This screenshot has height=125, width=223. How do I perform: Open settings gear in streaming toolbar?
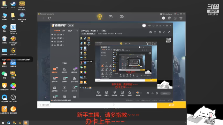tap(157, 93)
